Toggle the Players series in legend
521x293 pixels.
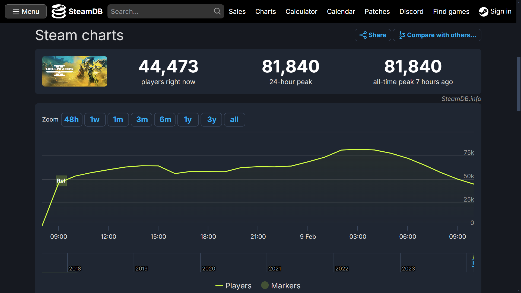click(x=233, y=286)
